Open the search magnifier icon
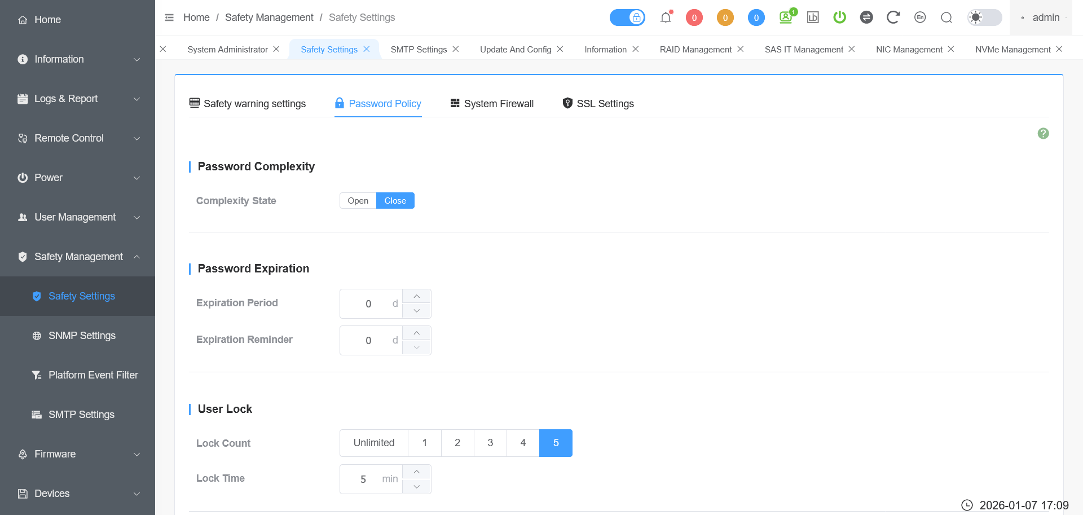 point(946,17)
